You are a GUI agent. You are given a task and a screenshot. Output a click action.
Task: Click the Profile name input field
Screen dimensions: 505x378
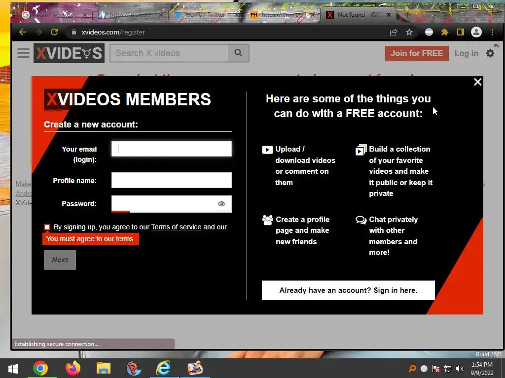pyautogui.click(x=171, y=180)
